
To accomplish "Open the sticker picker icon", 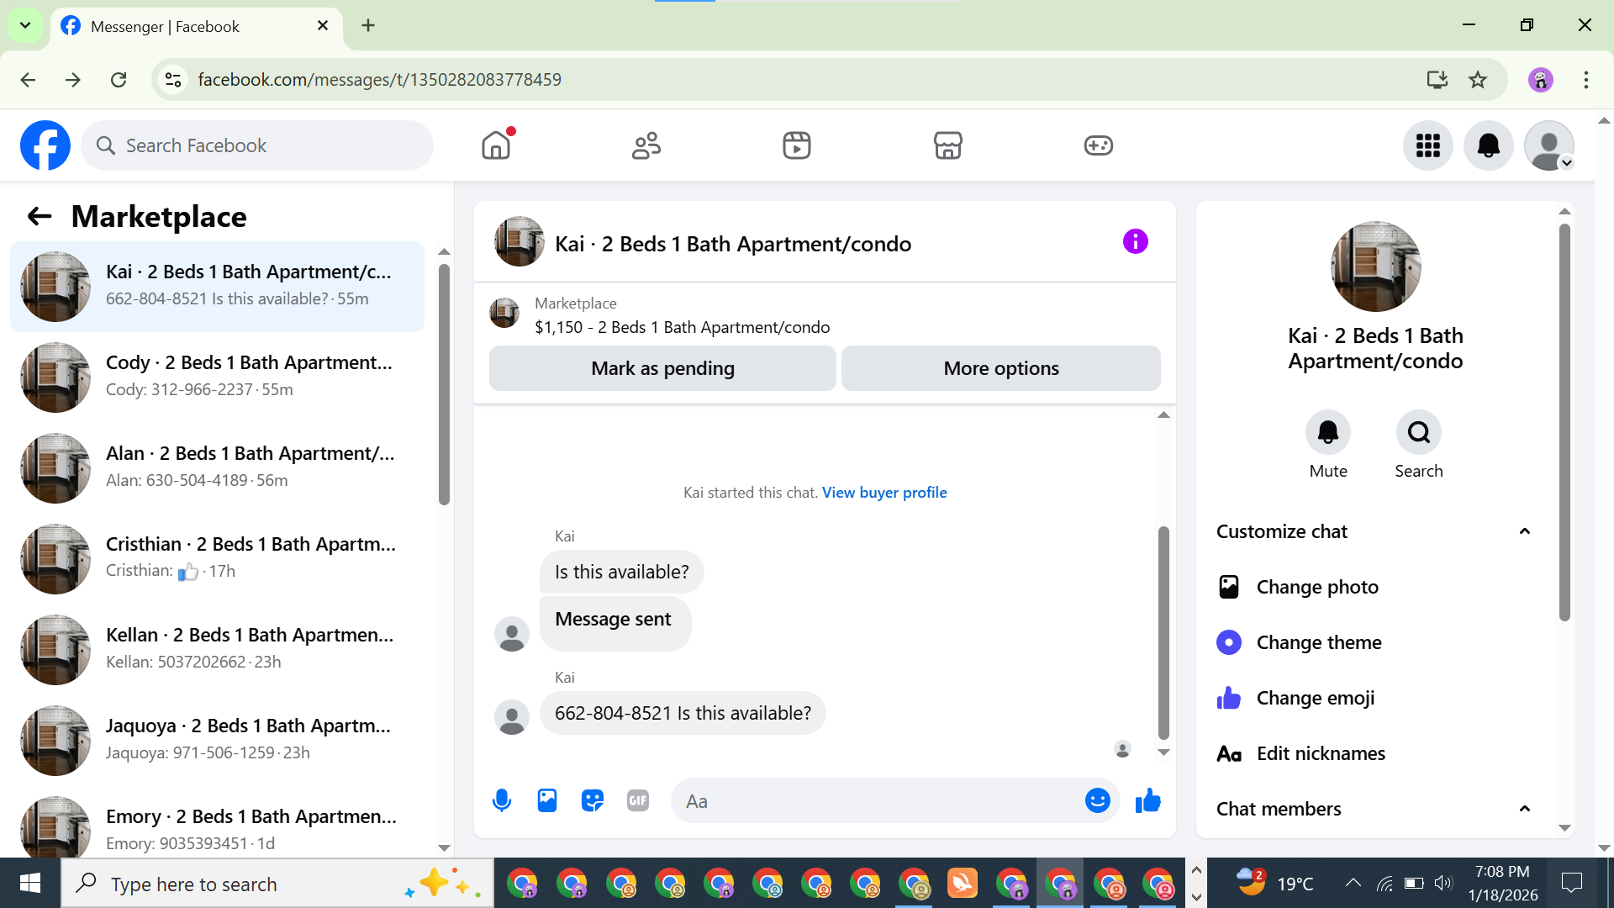I will (x=593, y=800).
